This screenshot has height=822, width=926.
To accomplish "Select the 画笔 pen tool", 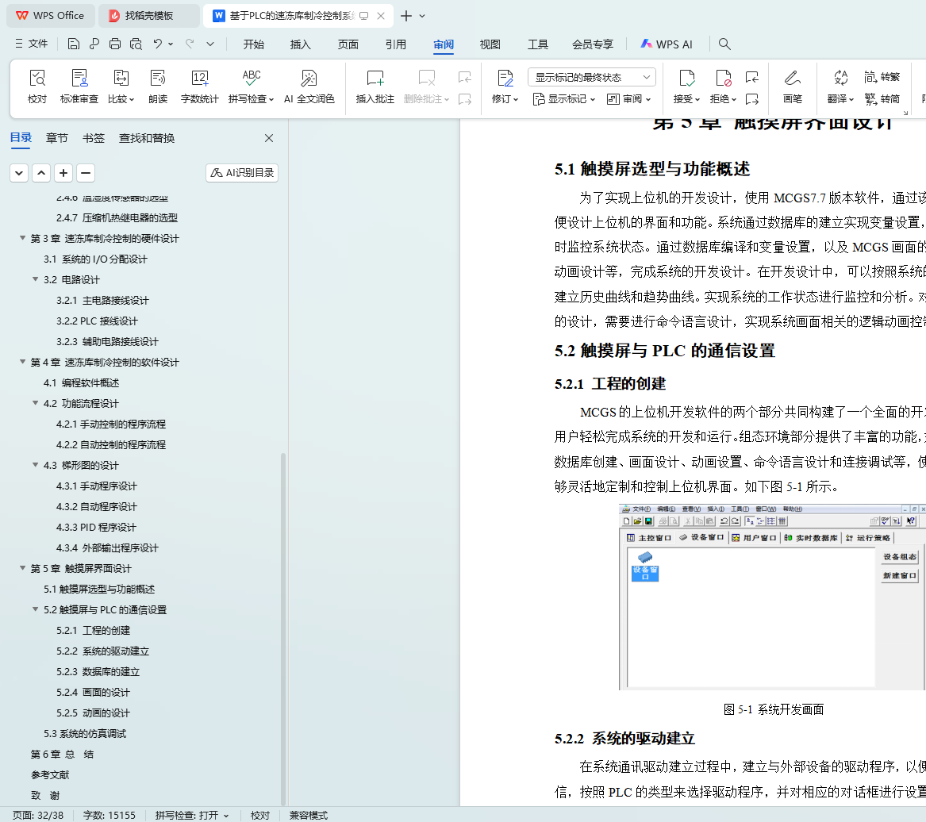I will [793, 86].
